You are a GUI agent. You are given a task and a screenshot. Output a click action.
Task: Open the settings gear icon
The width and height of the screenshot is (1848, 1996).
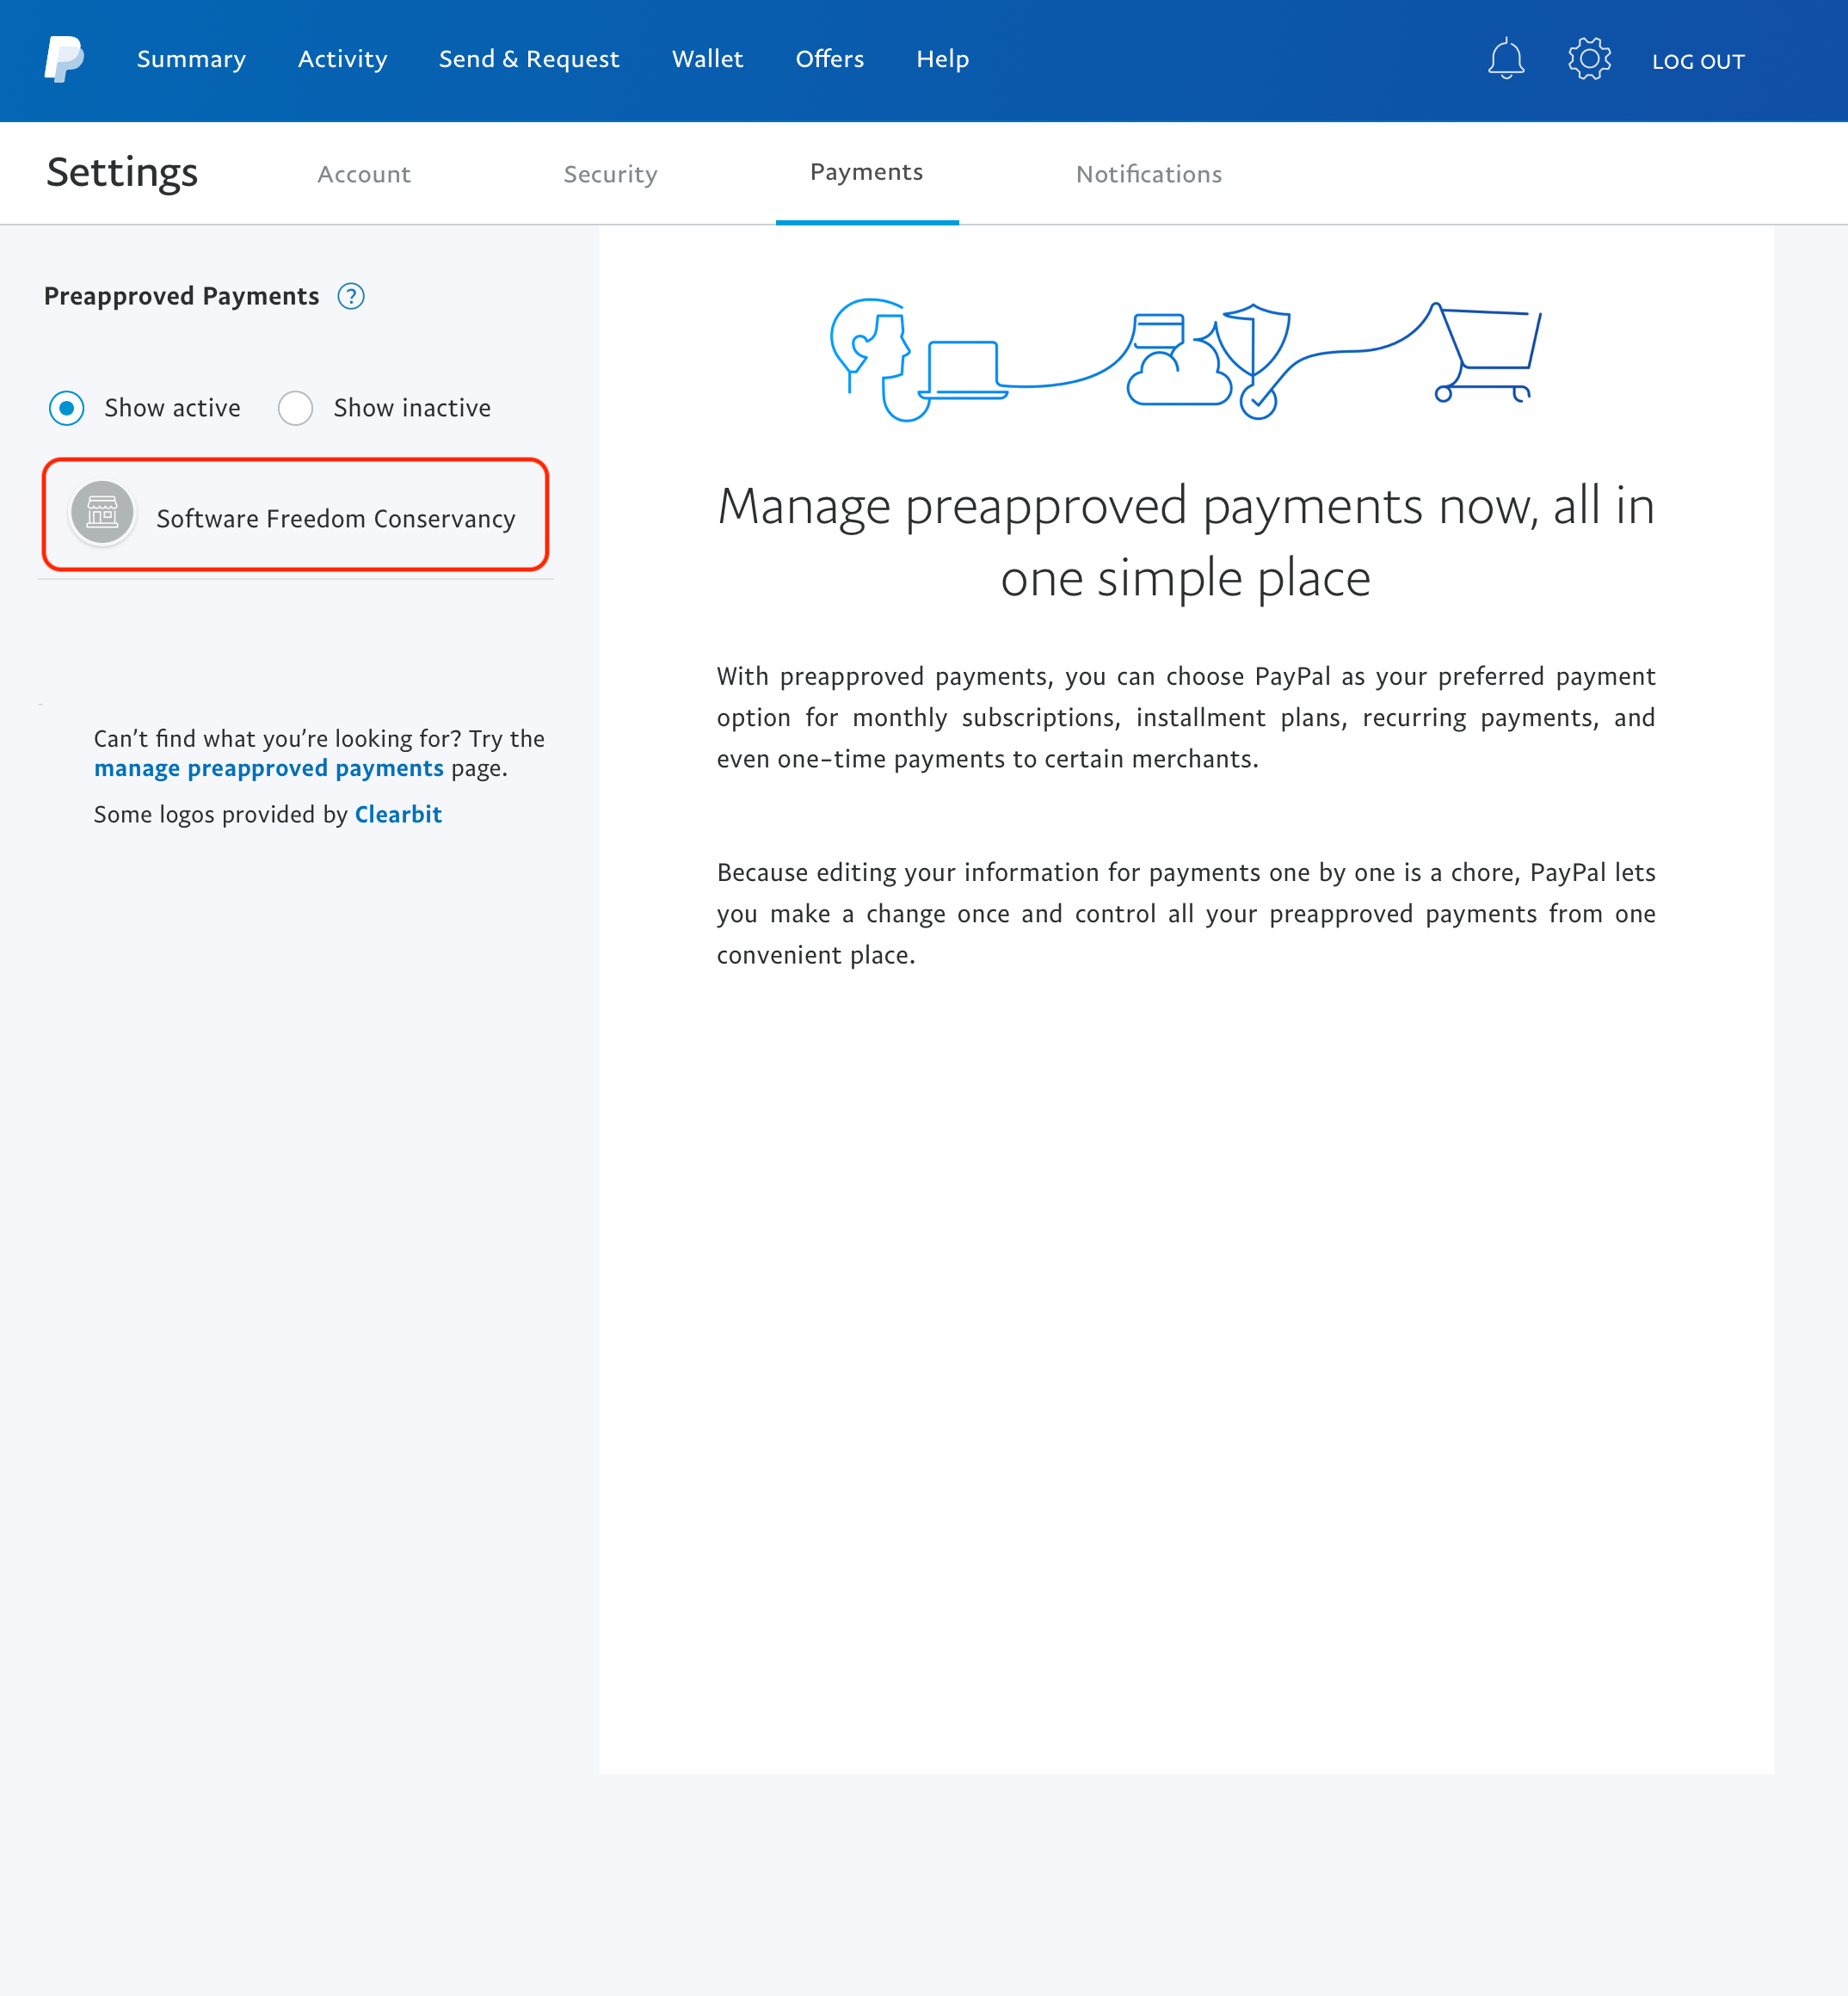(1587, 59)
